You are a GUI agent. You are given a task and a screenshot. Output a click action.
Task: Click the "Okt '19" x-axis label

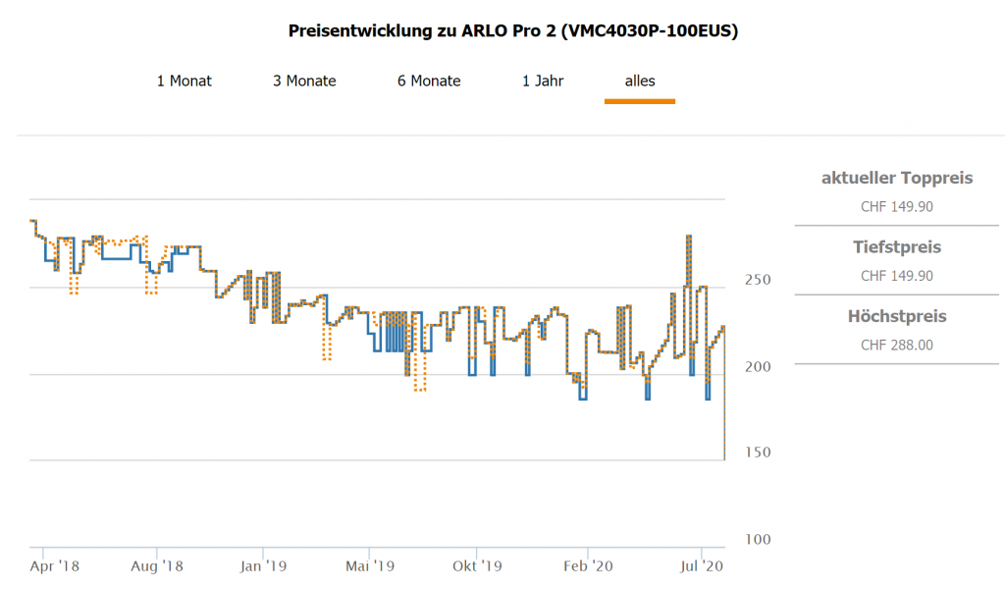[477, 565]
